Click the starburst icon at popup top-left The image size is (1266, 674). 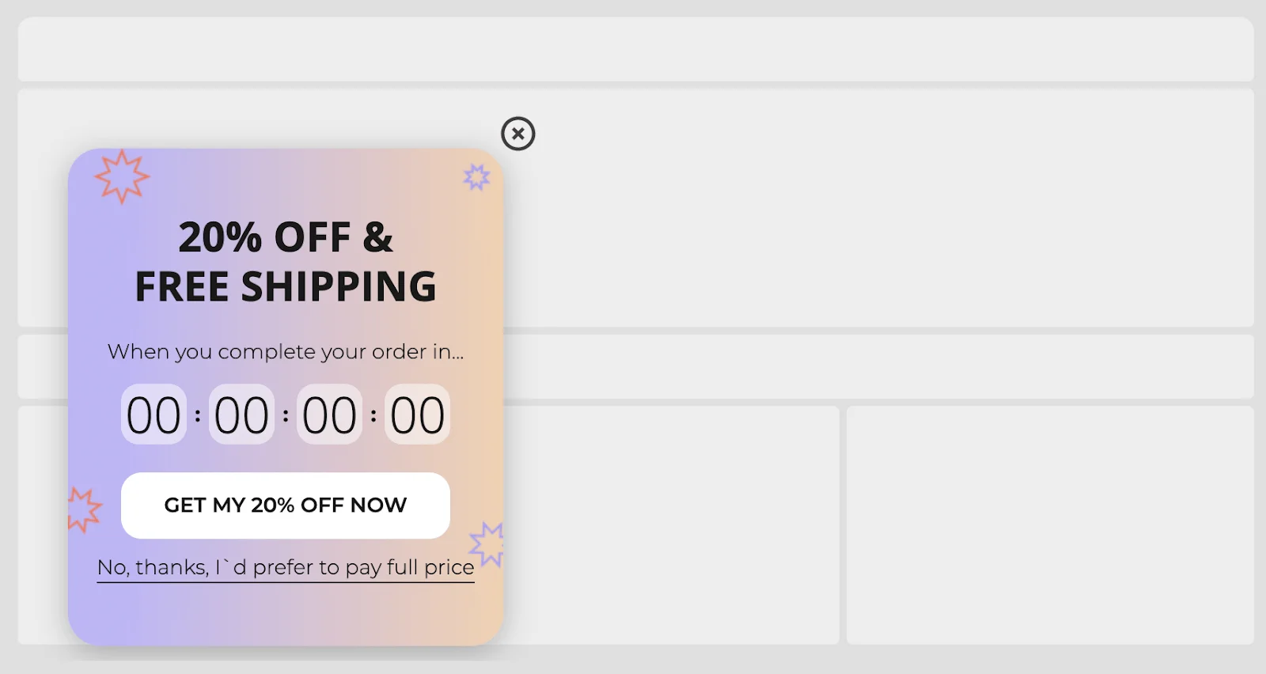(x=120, y=177)
